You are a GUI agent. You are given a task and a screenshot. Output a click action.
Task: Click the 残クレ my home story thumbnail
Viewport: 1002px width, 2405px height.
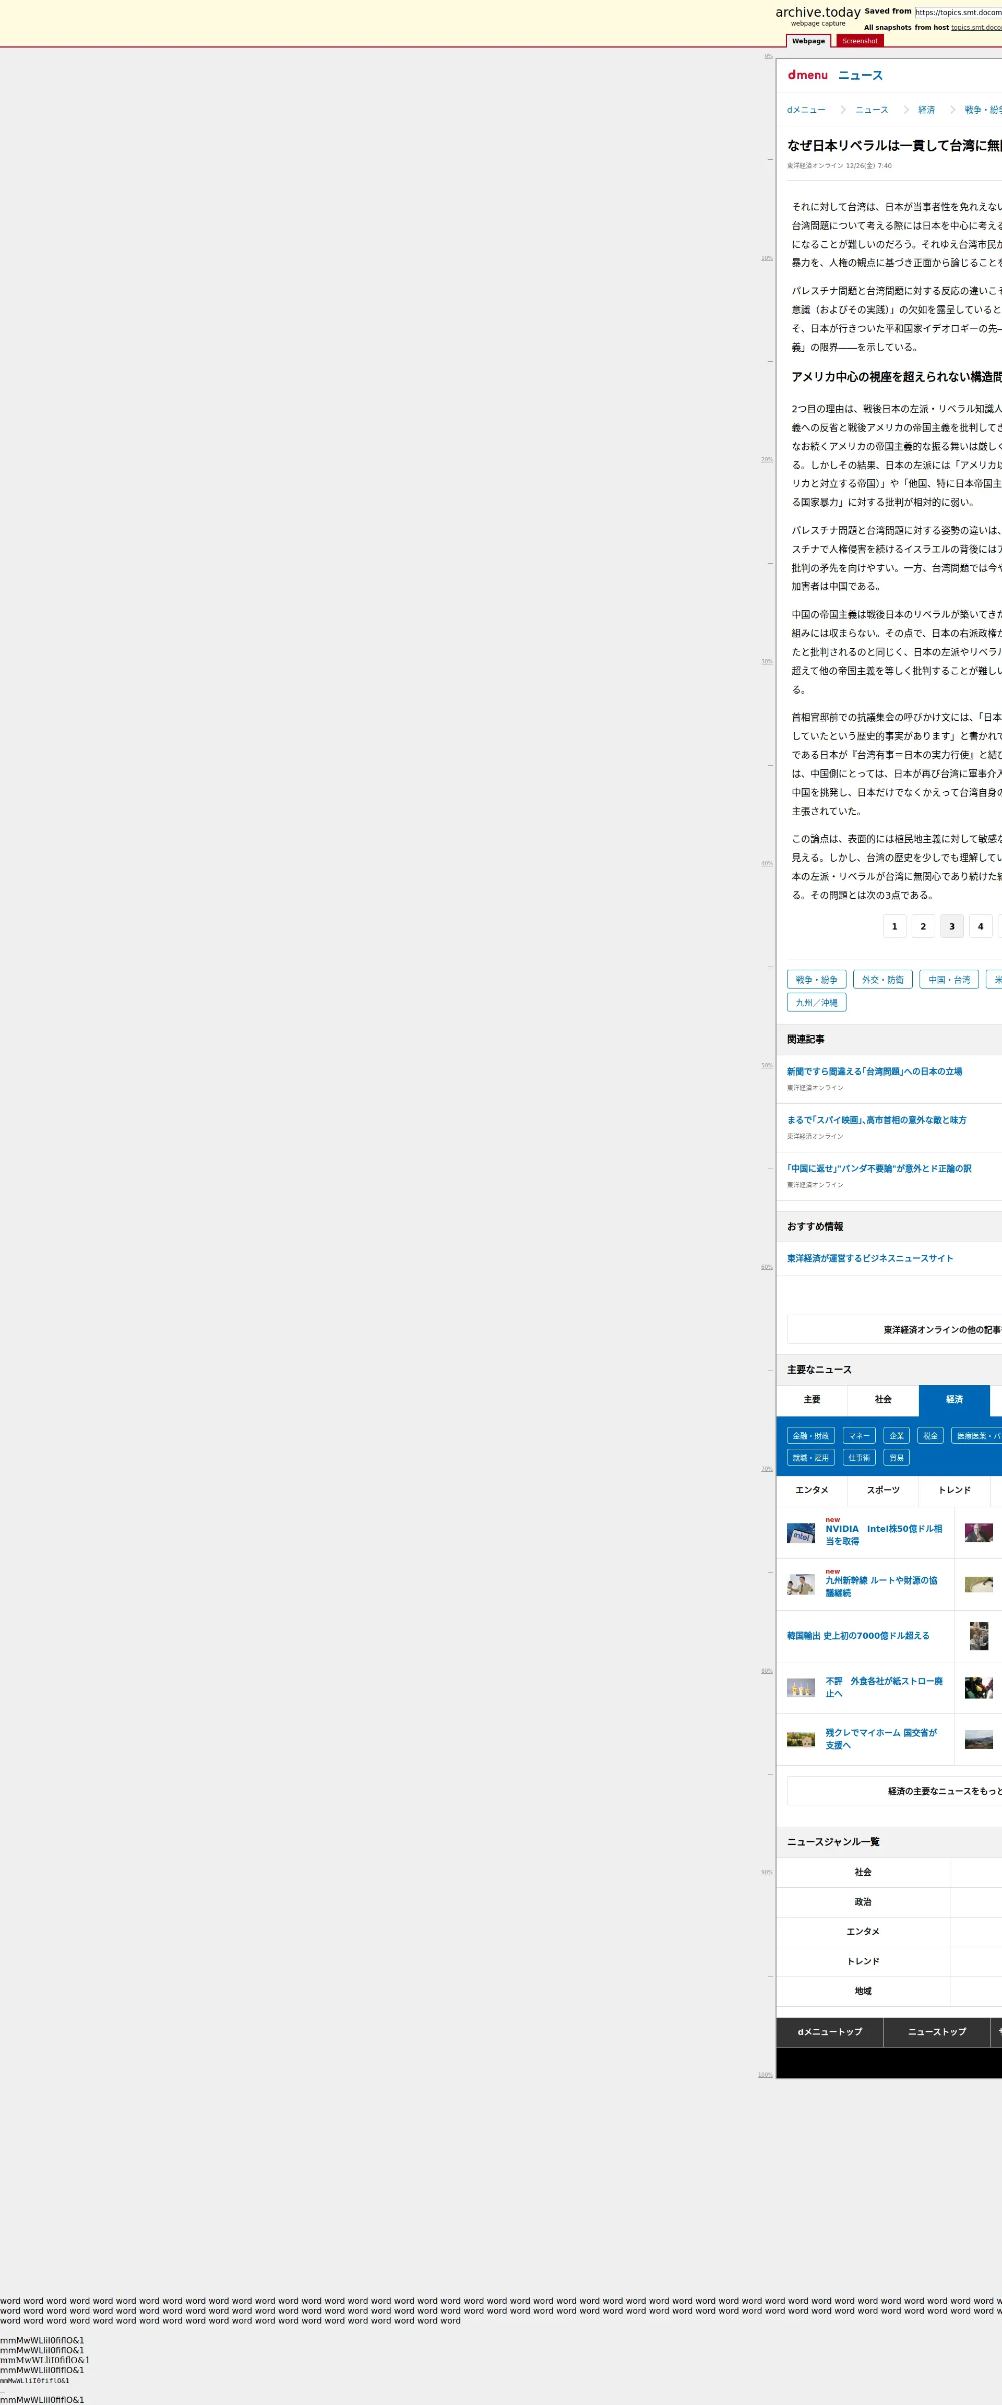click(x=800, y=1739)
